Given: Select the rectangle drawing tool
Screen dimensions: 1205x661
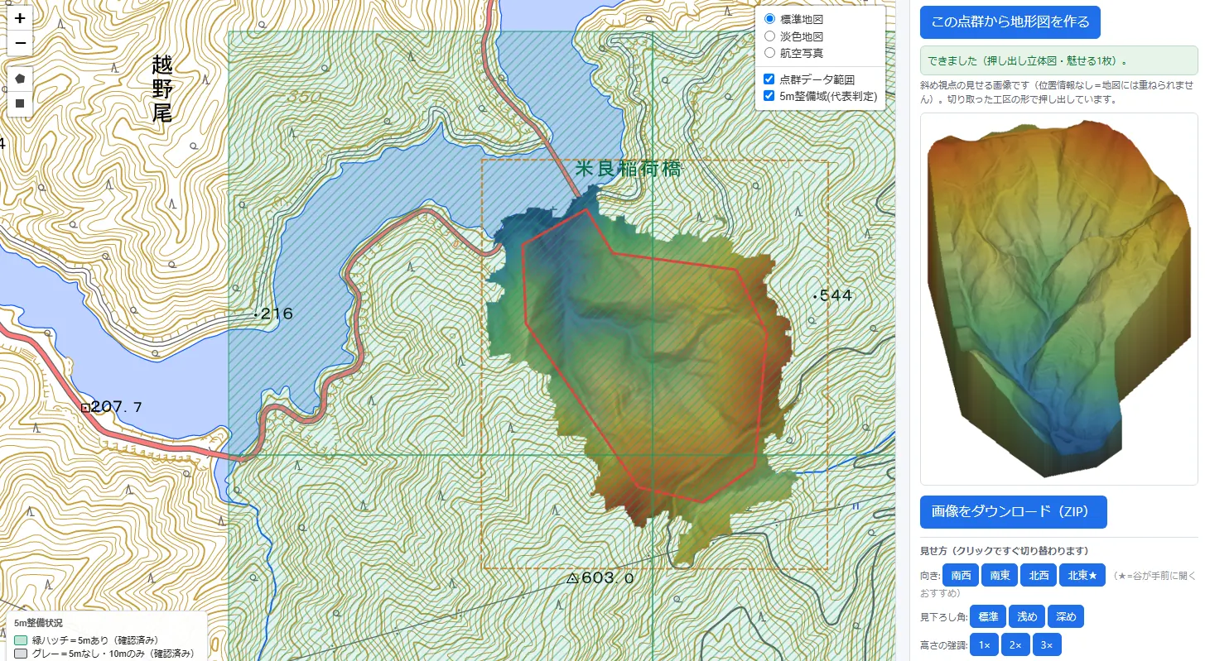Looking at the screenshot, I should [x=20, y=104].
